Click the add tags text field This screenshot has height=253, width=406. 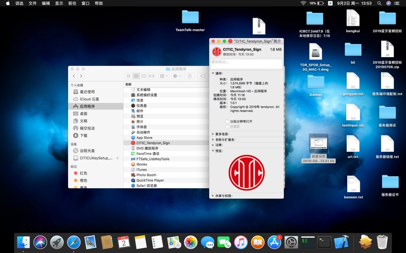tap(246, 64)
